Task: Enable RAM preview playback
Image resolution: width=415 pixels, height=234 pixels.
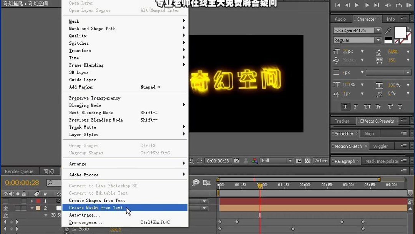Action: (x=408, y=5)
